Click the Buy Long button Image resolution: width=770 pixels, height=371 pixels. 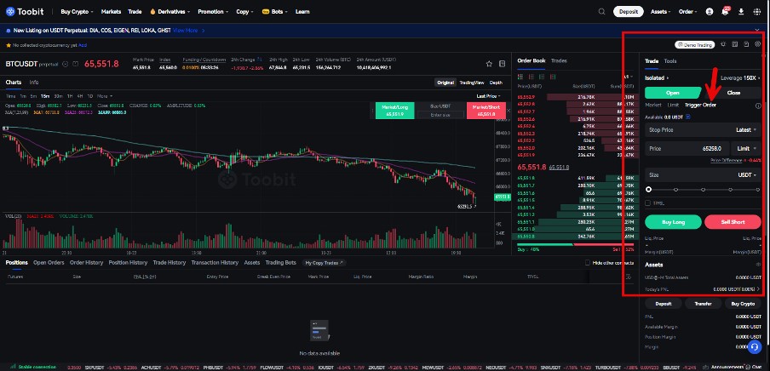(x=673, y=222)
